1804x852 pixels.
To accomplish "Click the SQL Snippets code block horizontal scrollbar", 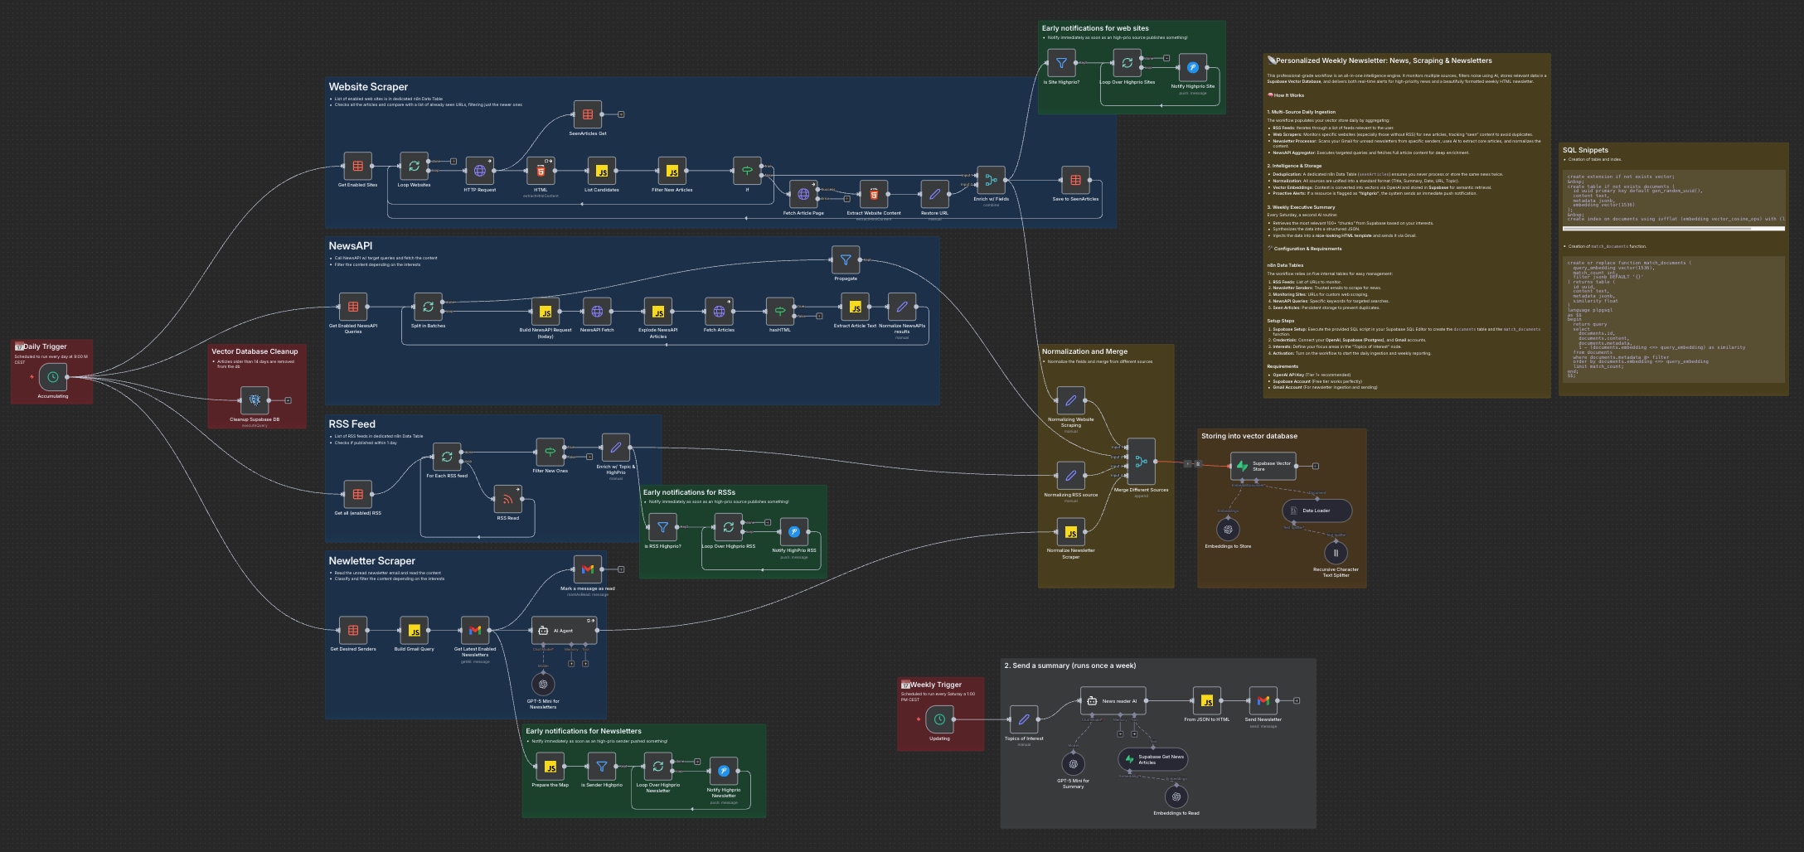I will 1674,228.
